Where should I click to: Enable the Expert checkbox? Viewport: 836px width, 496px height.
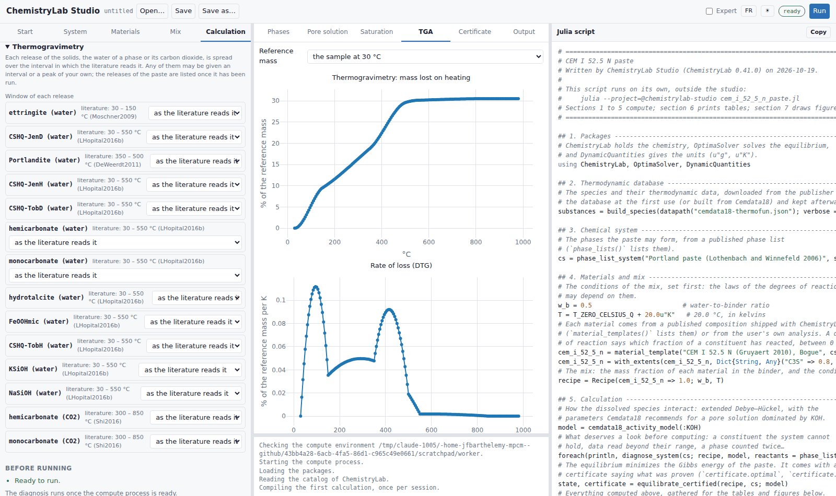coord(709,11)
